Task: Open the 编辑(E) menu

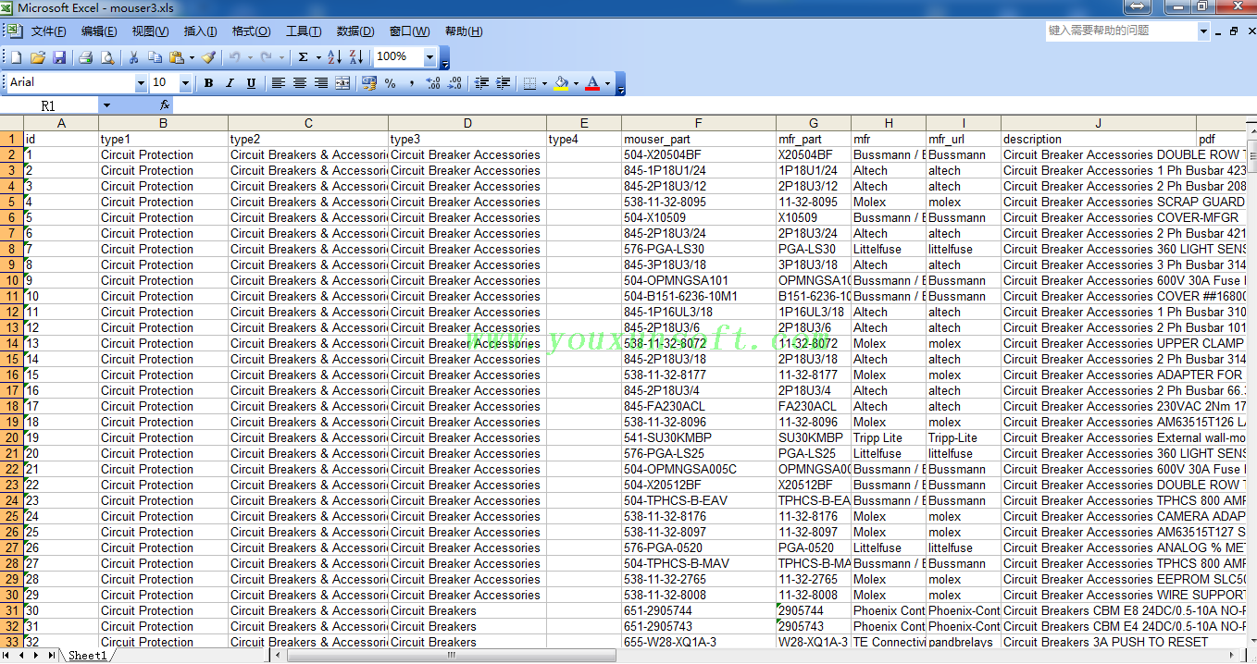Action: [x=99, y=31]
